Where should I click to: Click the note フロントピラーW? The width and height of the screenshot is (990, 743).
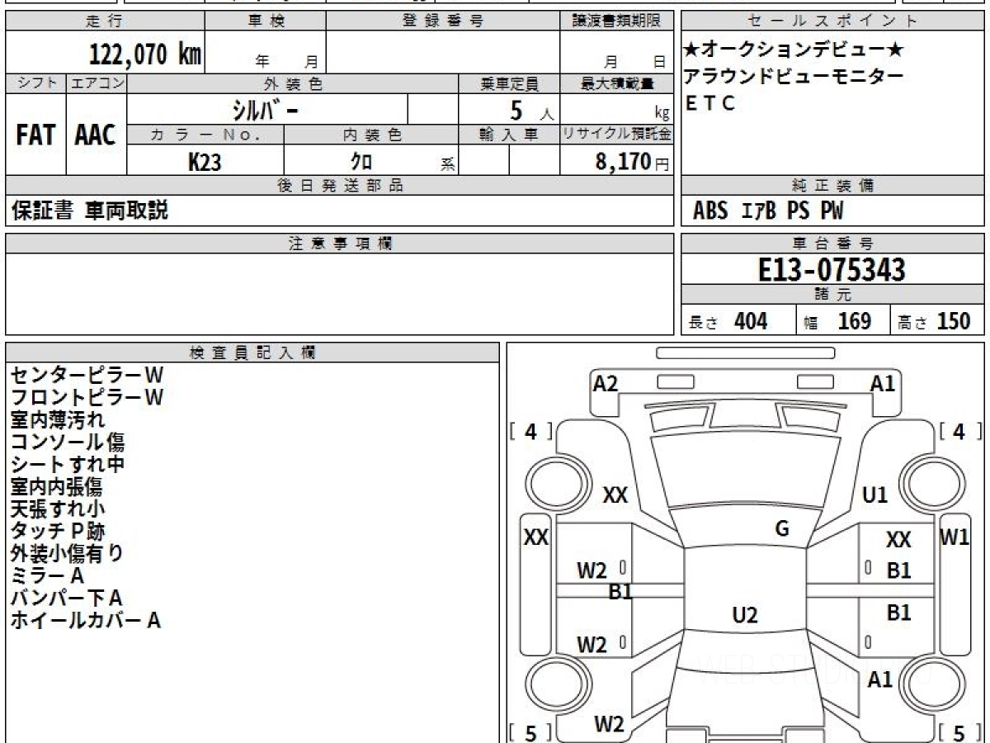[x=87, y=398]
